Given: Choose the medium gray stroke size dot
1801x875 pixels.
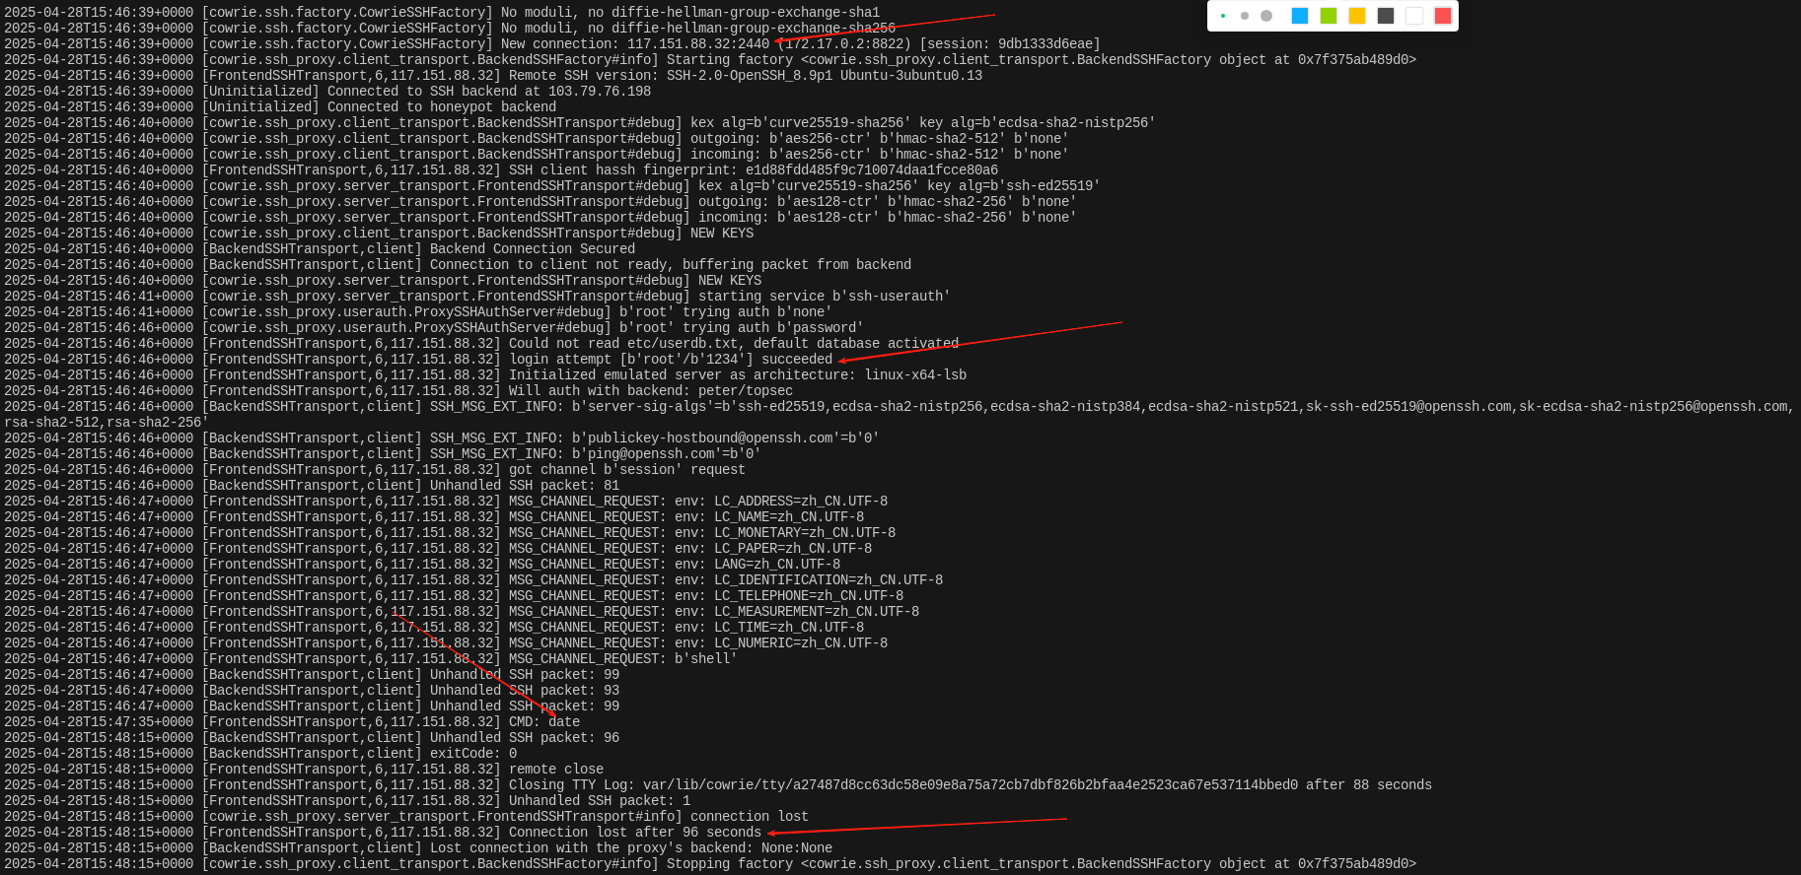Looking at the screenshot, I should (x=1245, y=16).
